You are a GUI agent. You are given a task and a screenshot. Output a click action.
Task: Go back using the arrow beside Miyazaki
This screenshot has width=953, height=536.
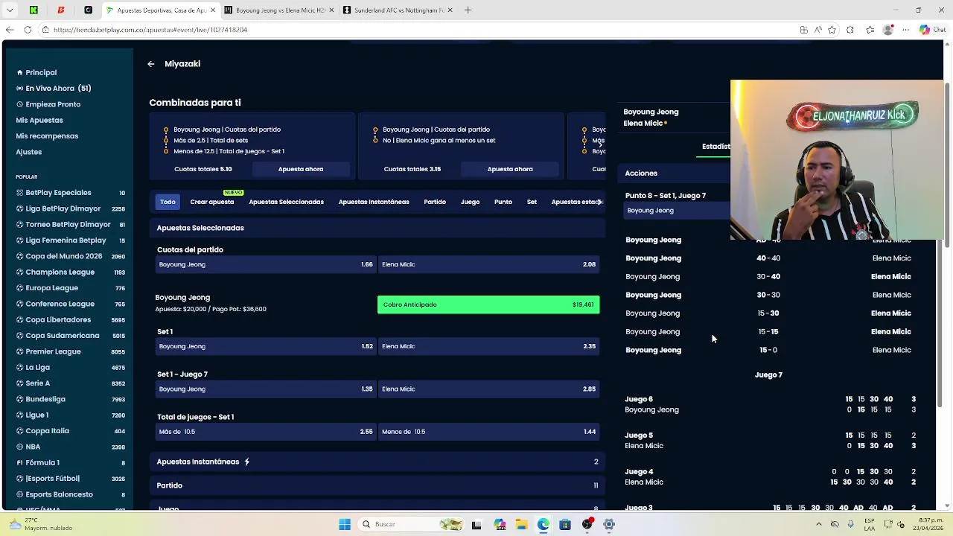point(151,64)
